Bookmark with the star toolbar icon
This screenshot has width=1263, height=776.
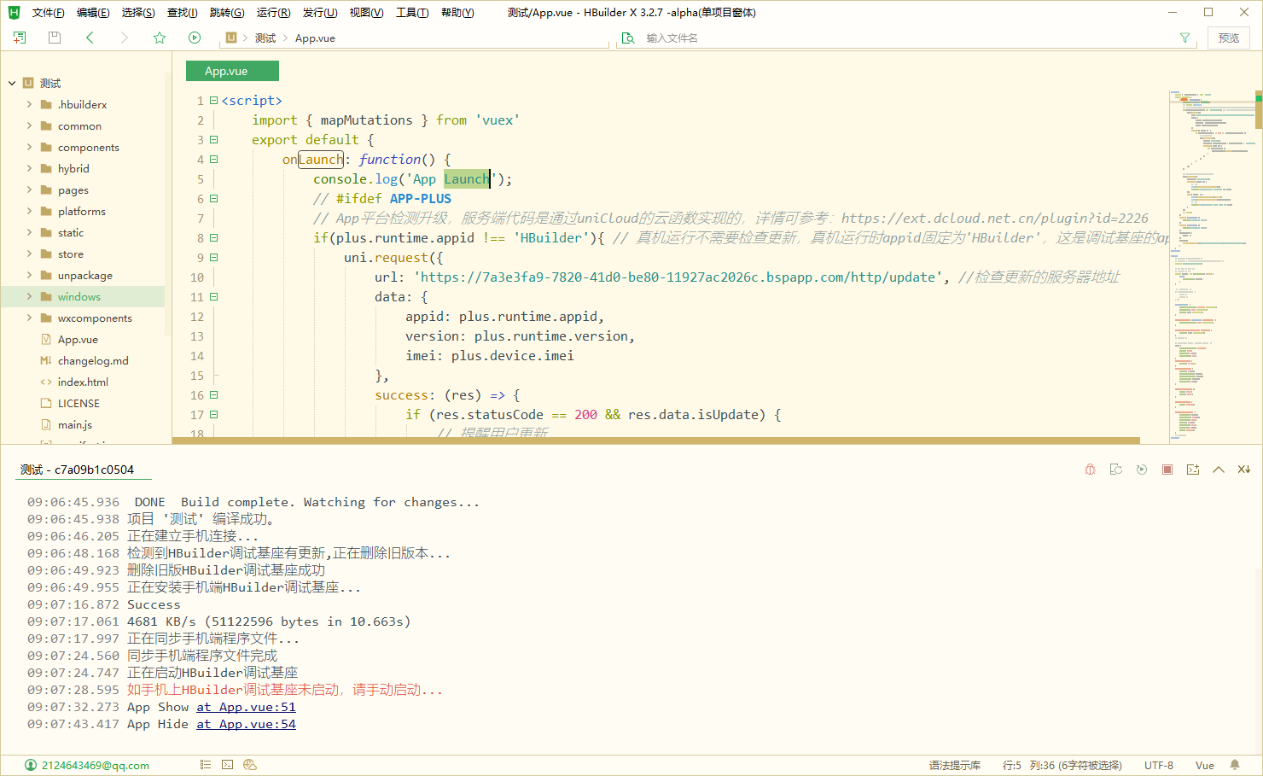160,38
